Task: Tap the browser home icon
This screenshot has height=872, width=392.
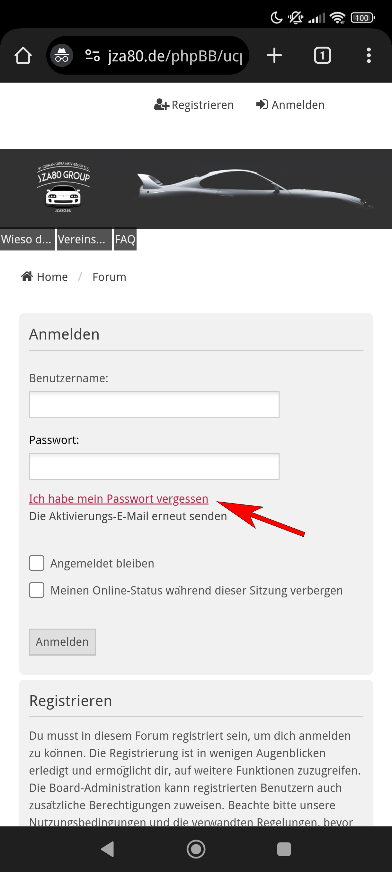Action: click(x=23, y=56)
